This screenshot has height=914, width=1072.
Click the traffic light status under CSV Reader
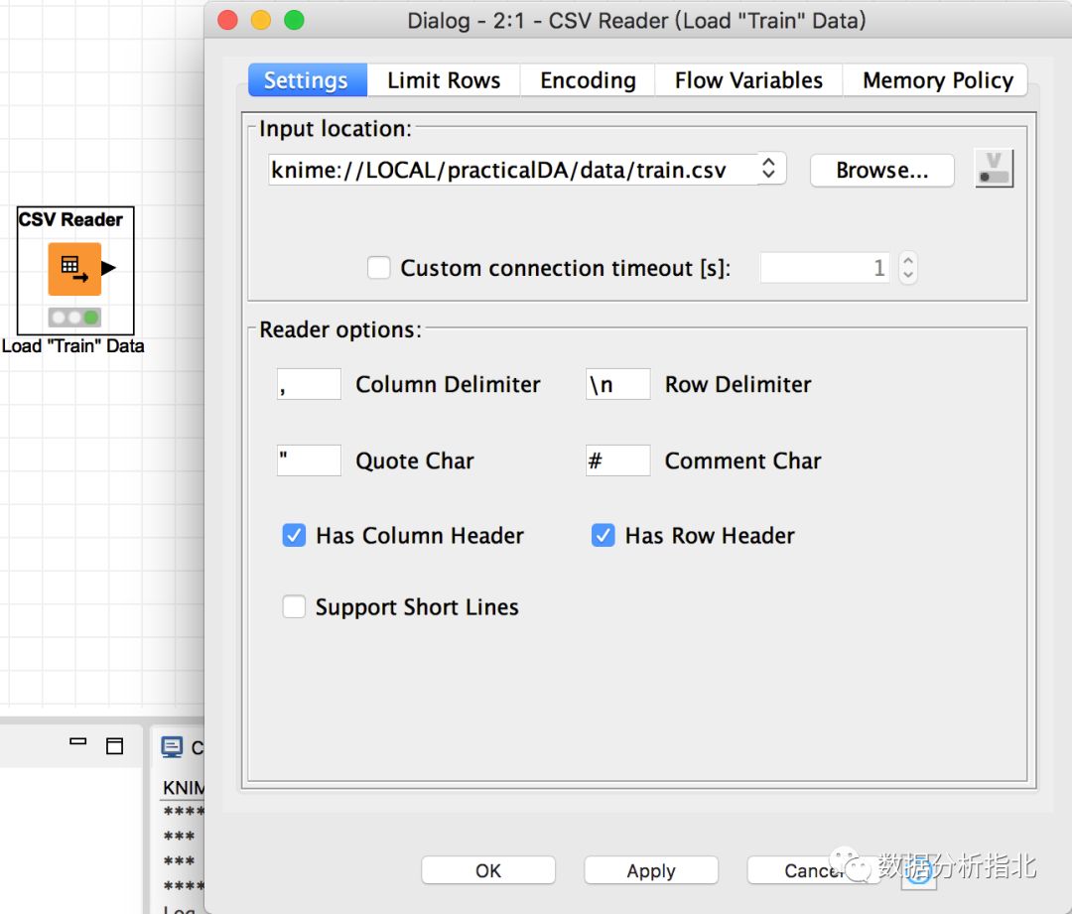tap(74, 318)
